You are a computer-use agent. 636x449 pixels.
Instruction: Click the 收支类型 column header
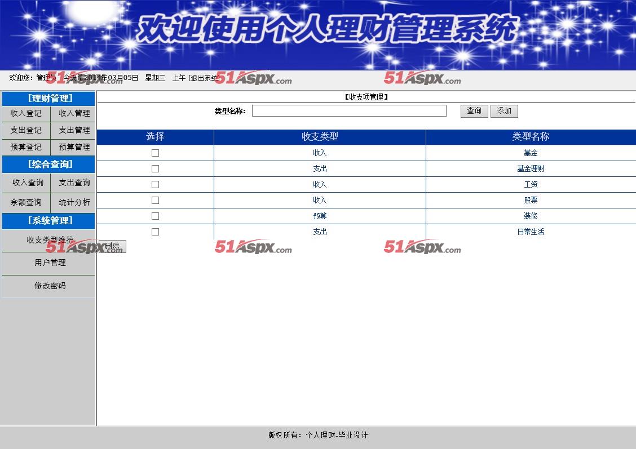click(x=320, y=136)
